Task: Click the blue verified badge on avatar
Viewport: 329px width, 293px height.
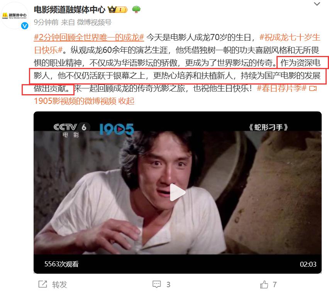Action: (x=25, y=26)
